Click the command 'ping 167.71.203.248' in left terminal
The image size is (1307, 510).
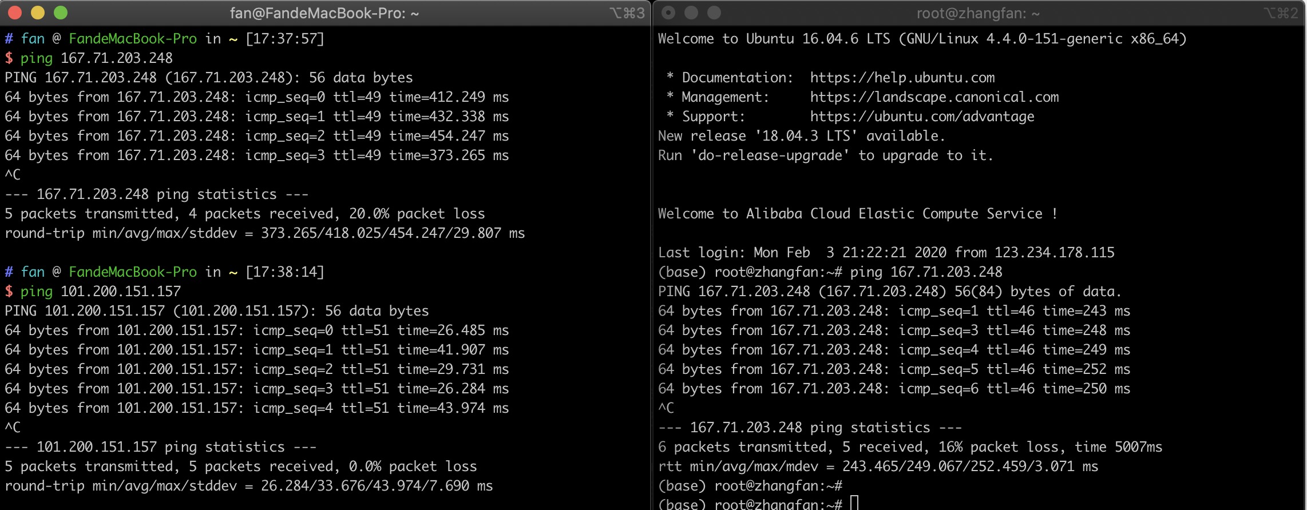(x=97, y=58)
